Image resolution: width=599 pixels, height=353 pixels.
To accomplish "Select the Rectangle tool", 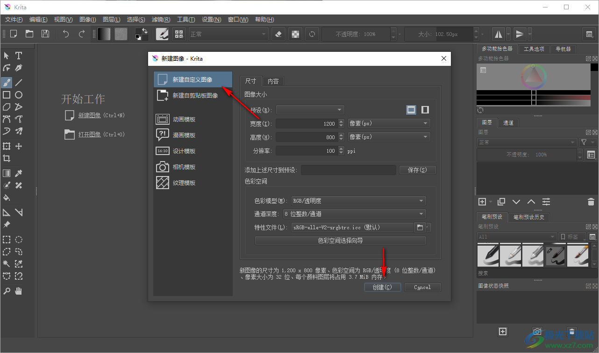I will click(7, 95).
